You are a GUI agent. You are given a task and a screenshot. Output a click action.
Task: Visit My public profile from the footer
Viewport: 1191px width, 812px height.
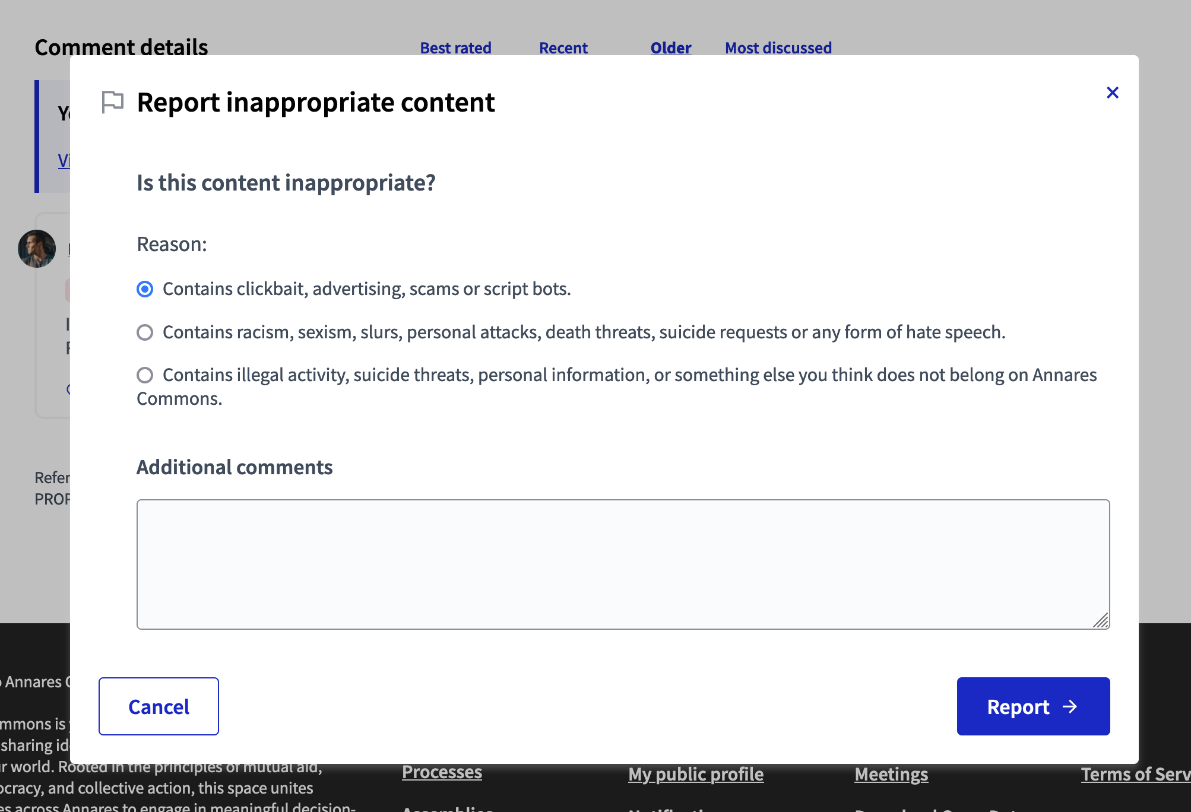click(x=695, y=773)
